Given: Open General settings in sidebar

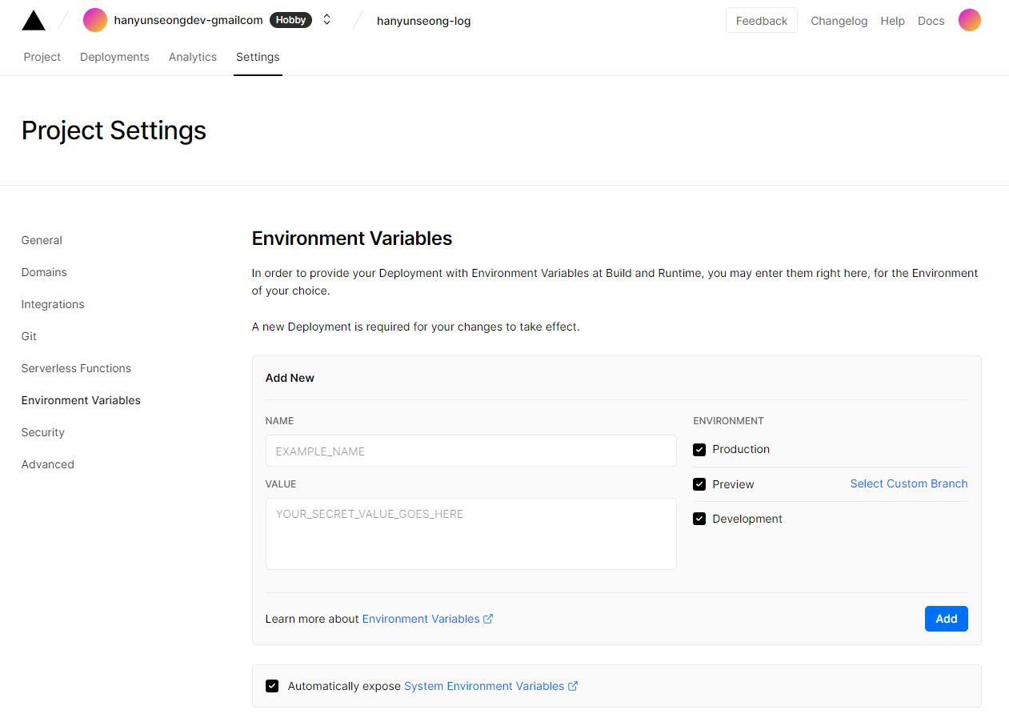Looking at the screenshot, I should tap(42, 240).
